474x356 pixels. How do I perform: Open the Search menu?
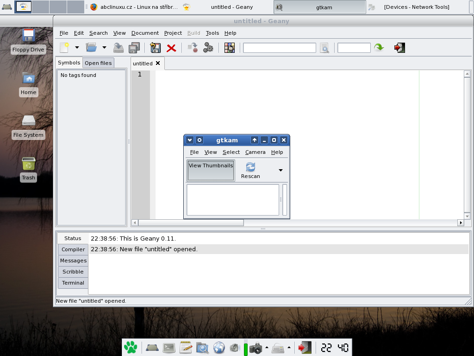point(98,33)
